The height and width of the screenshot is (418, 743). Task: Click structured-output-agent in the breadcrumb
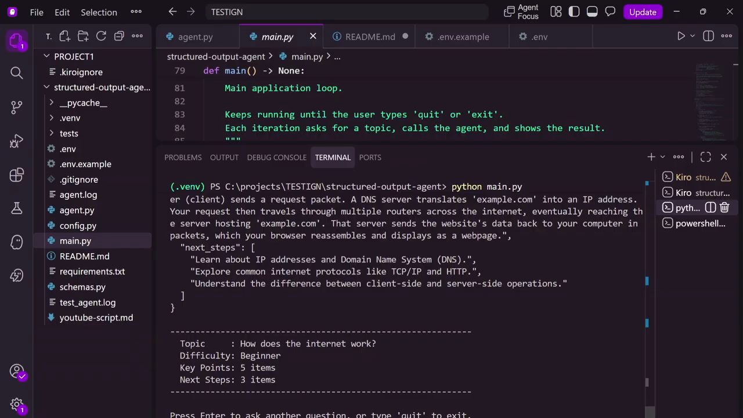click(216, 56)
